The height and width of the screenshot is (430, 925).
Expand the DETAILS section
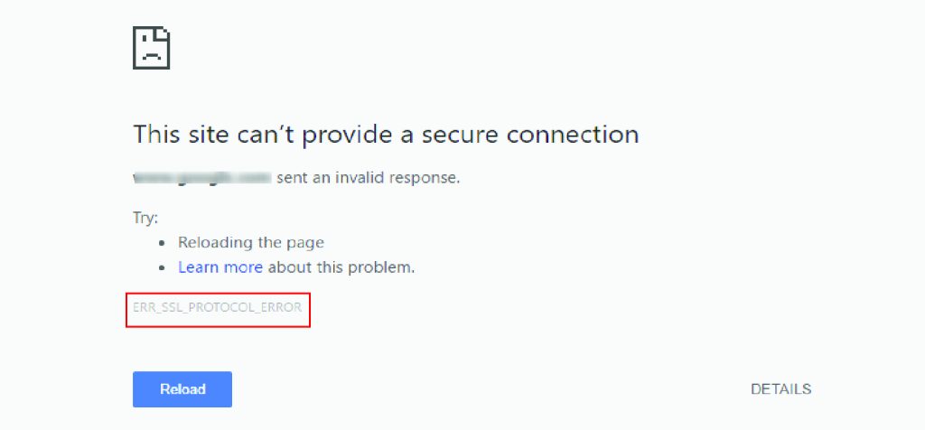781,389
